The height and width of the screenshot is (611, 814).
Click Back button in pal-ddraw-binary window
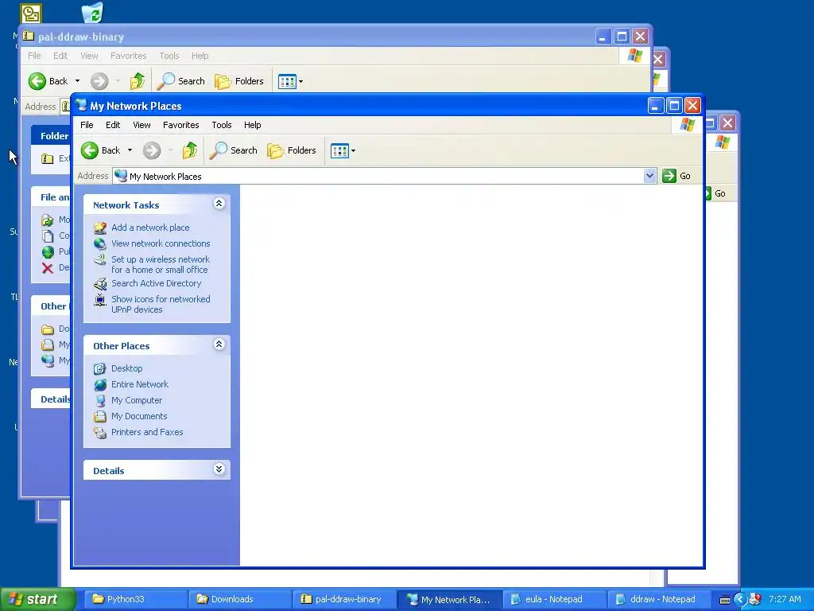pyautogui.click(x=48, y=81)
